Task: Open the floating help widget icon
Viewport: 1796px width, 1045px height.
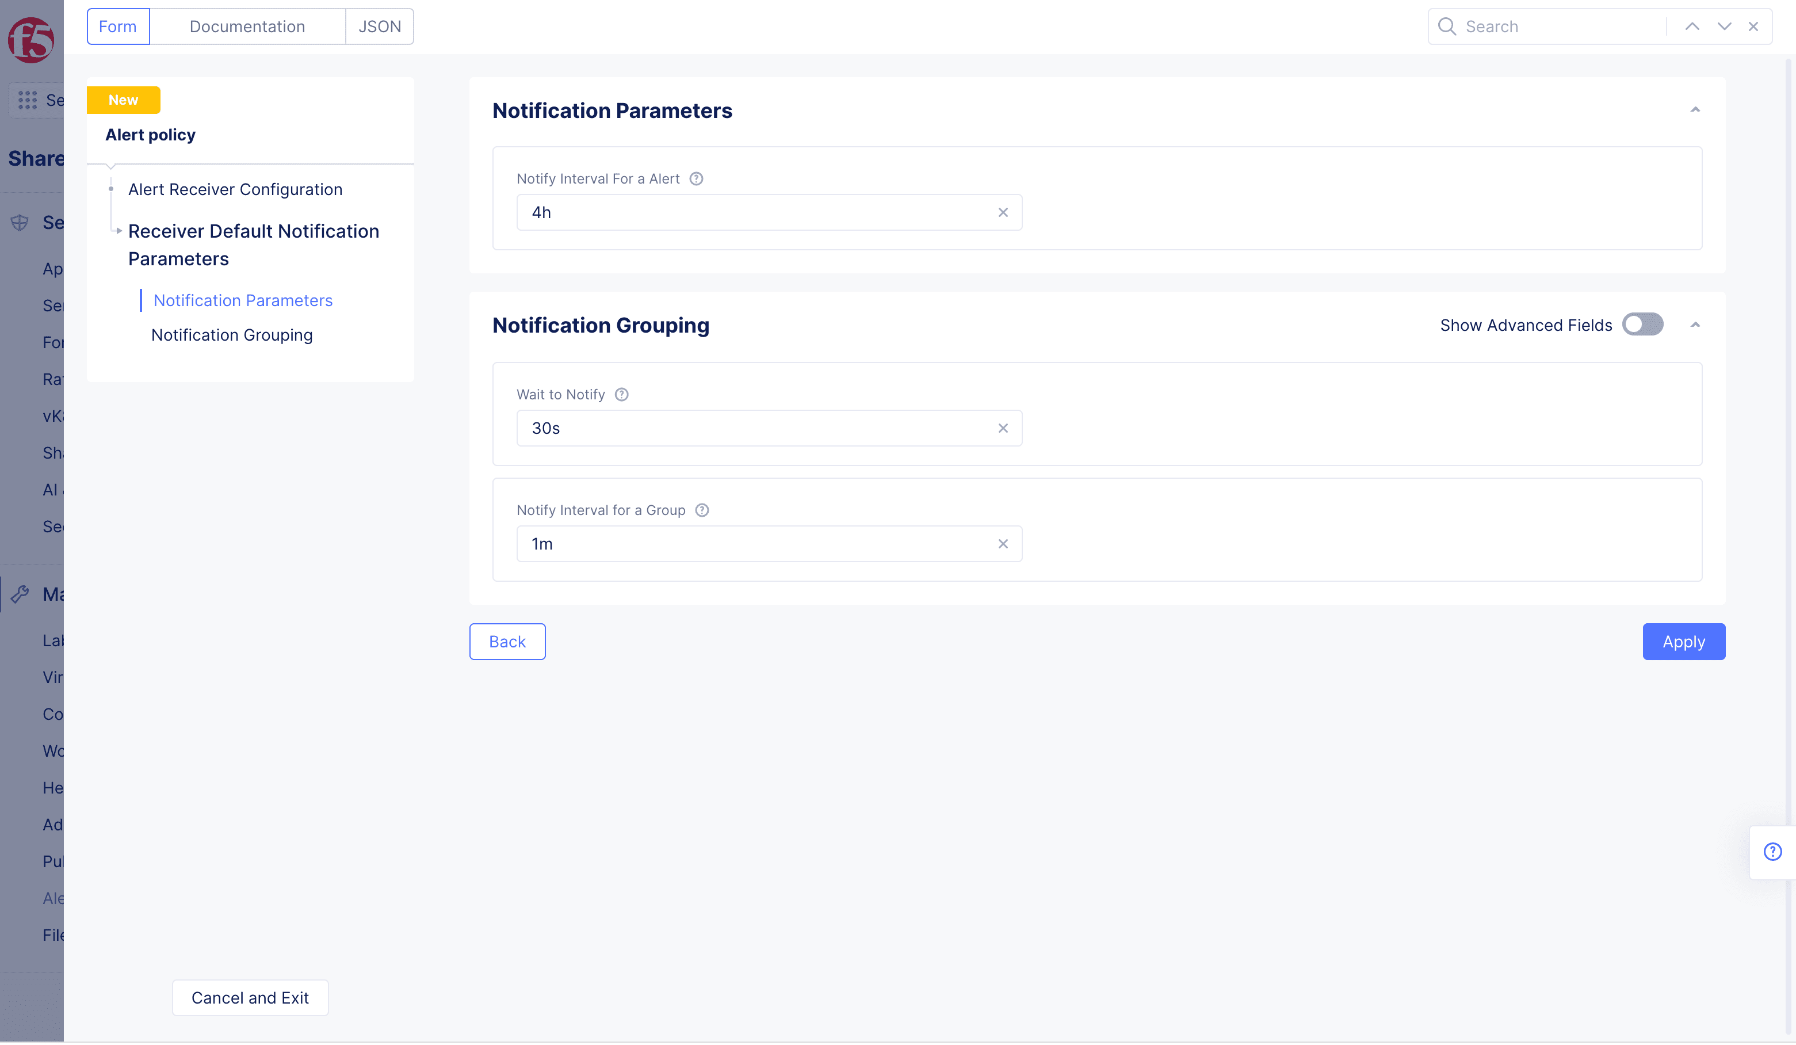Action: pyautogui.click(x=1772, y=852)
